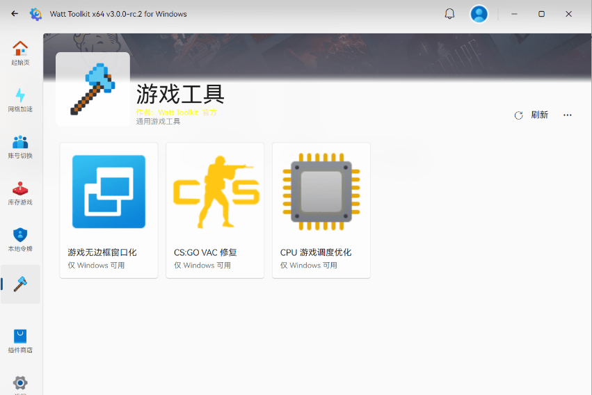592x395 pixels.
Task: Open 游戏无边框窗口化 borderless window tool
Action: pyautogui.click(x=109, y=210)
